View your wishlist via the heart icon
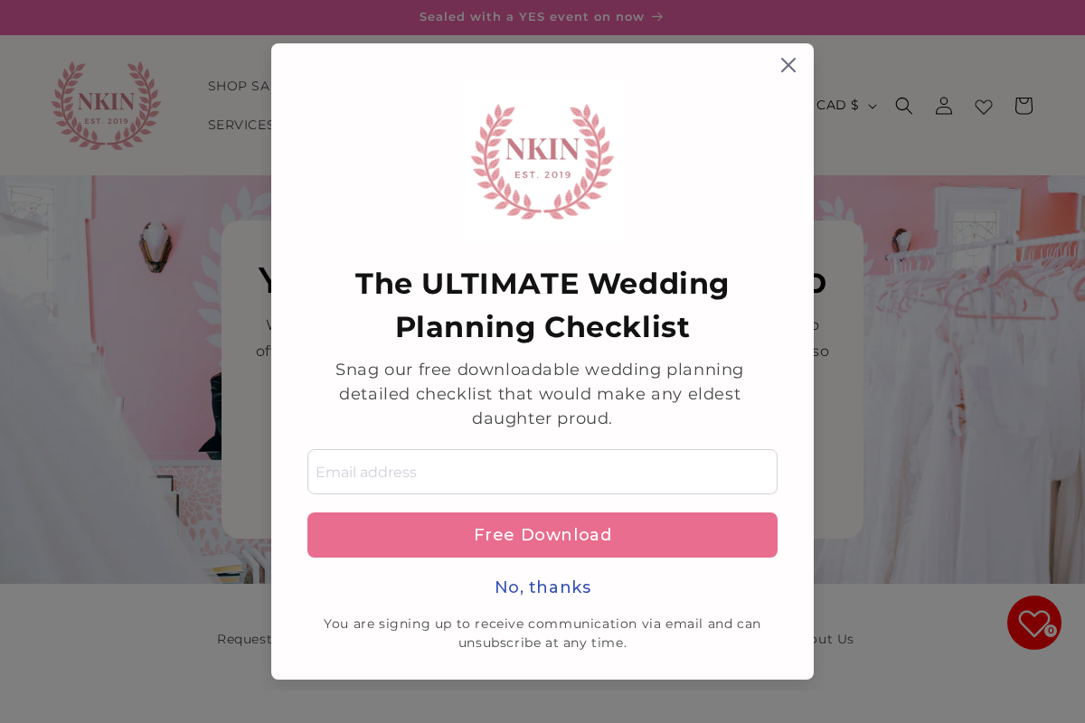The height and width of the screenshot is (723, 1085). 983,106
